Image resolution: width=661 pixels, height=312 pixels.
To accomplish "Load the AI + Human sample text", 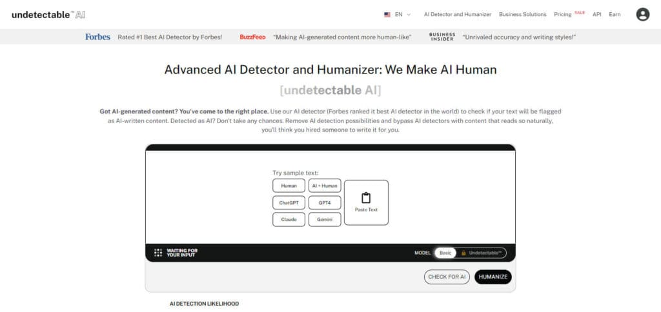I will pos(325,186).
